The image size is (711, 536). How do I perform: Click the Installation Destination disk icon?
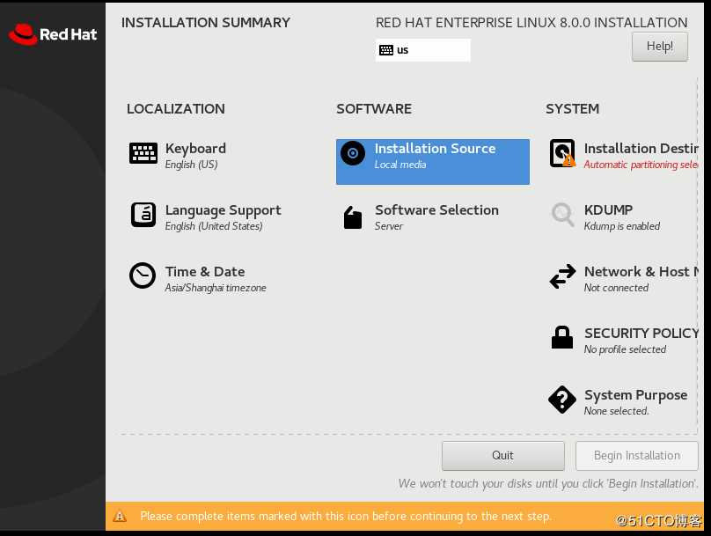[562, 153]
